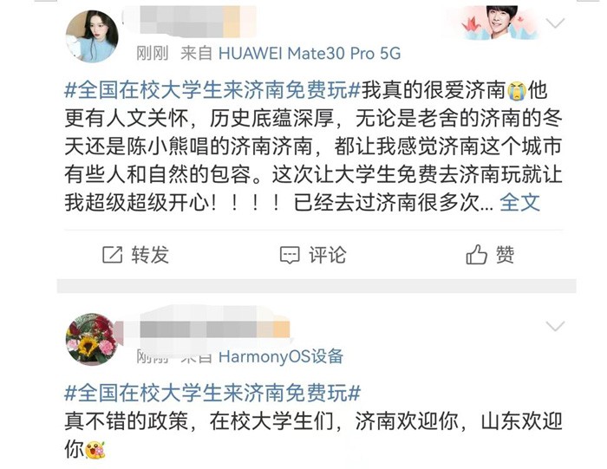This screenshot has height=469, width=607.
Task: Tap the 评论 comment label
Action: coord(328,255)
